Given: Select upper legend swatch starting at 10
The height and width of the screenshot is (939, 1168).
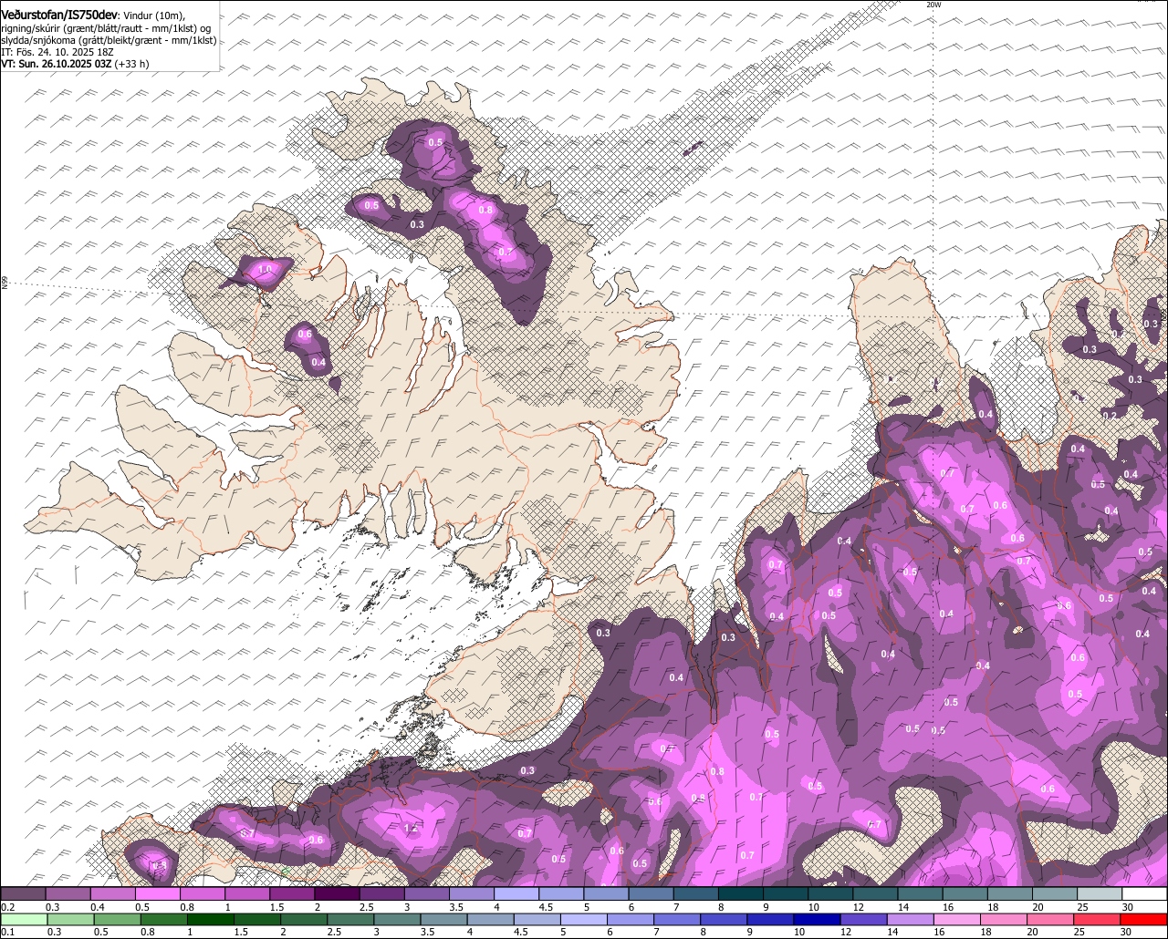Looking at the screenshot, I should pos(830,894).
